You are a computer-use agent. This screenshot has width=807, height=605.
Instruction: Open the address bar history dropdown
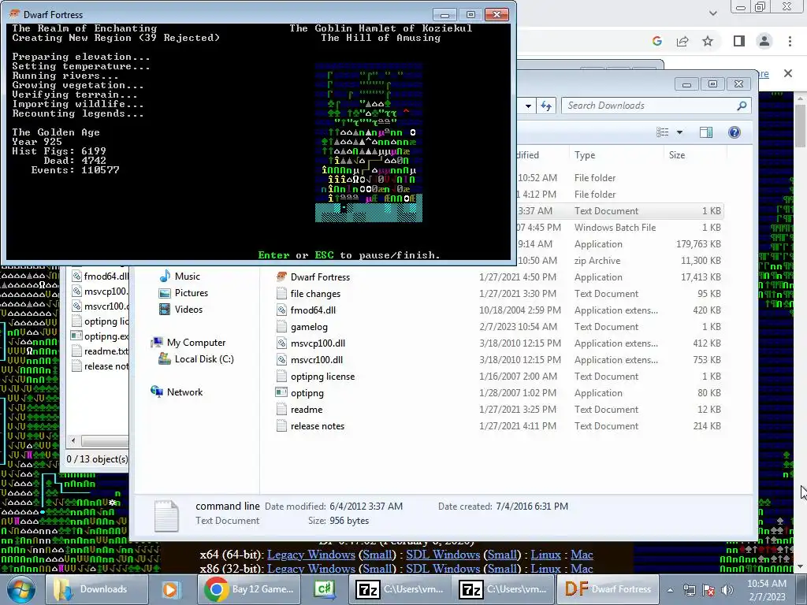click(528, 106)
